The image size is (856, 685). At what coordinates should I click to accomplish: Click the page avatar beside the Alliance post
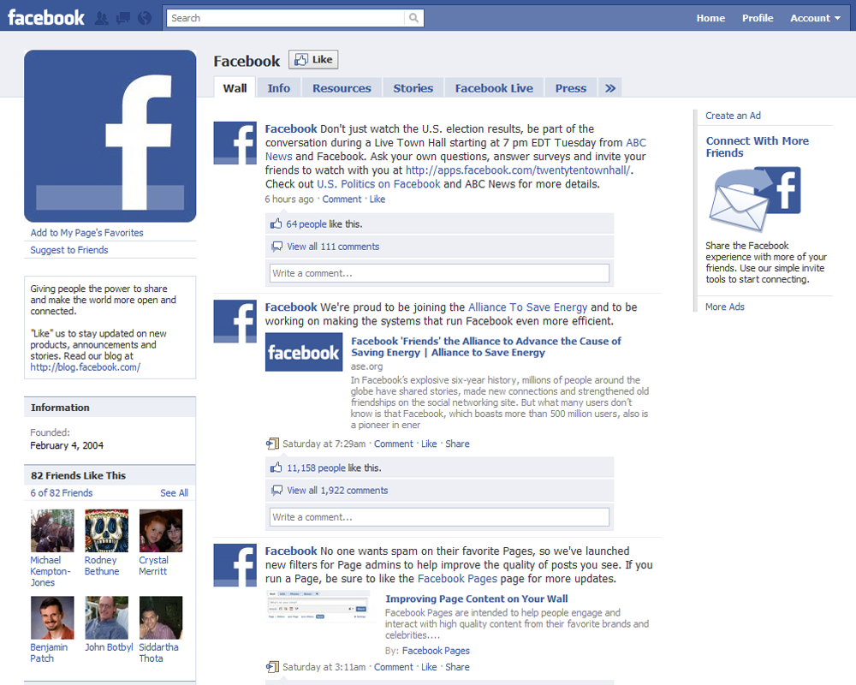point(235,321)
